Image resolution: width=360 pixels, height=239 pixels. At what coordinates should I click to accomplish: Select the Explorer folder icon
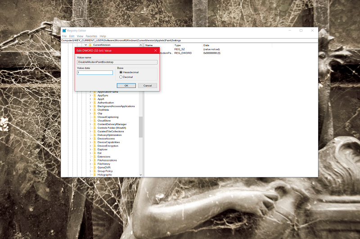(x=94, y=149)
